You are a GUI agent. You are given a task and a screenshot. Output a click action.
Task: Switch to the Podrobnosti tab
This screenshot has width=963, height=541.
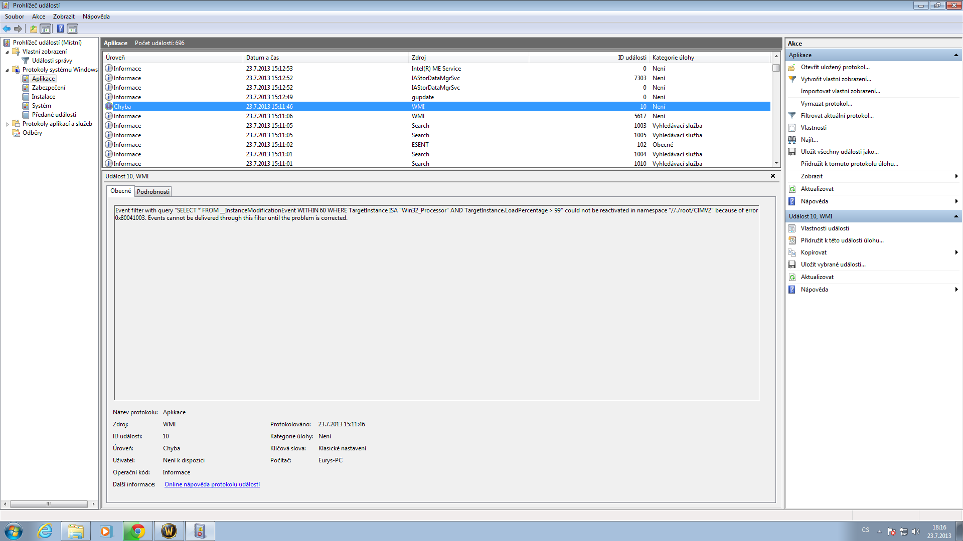coord(153,192)
